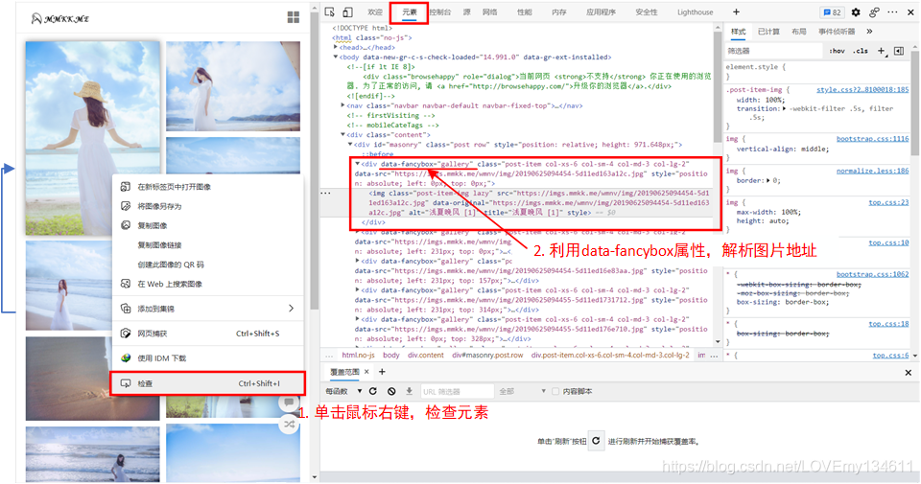Choose 检查 from the context menu
The width and height of the screenshot is (921, 484).
(208, 383)
